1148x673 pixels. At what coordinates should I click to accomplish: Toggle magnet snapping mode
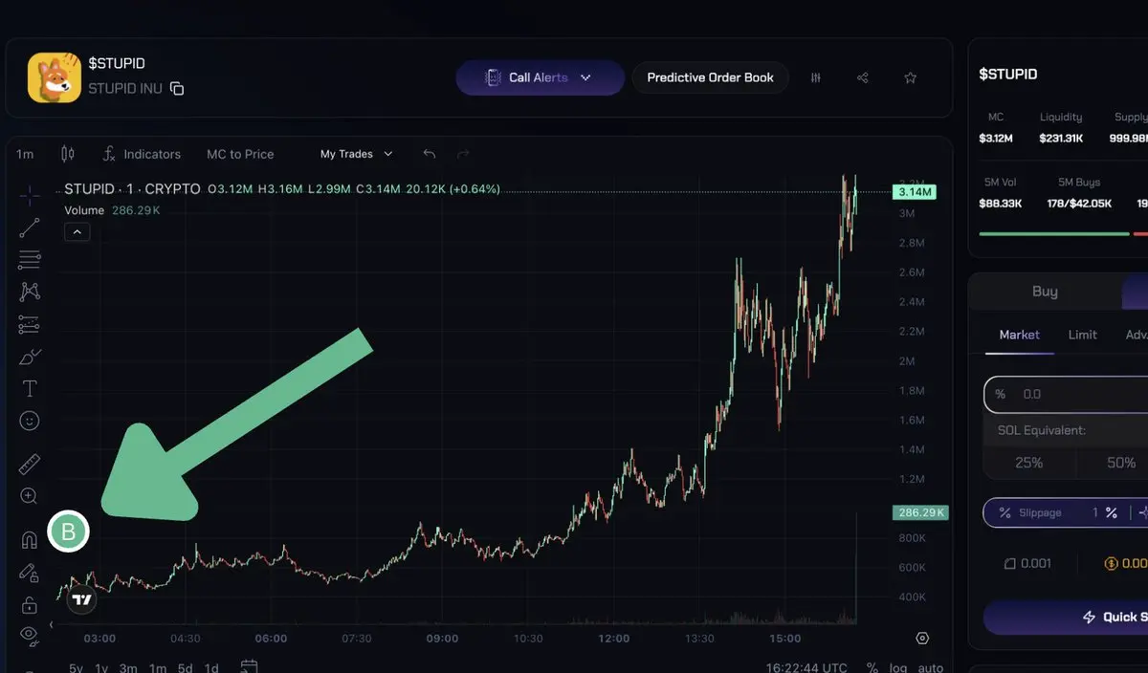30,541
